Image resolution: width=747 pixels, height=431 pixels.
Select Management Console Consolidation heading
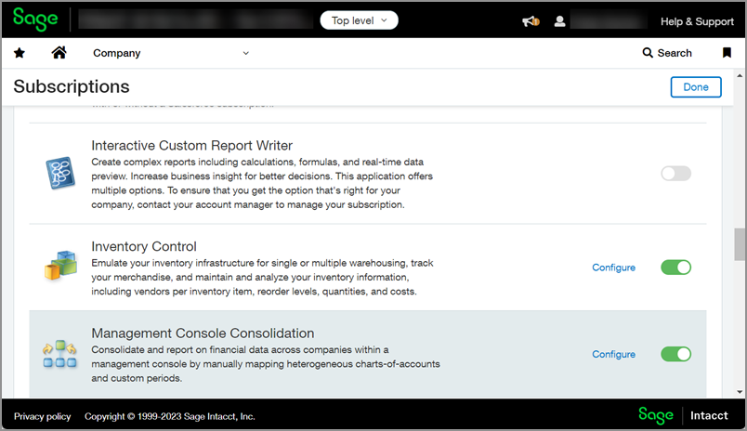click(x=203, y=333)
